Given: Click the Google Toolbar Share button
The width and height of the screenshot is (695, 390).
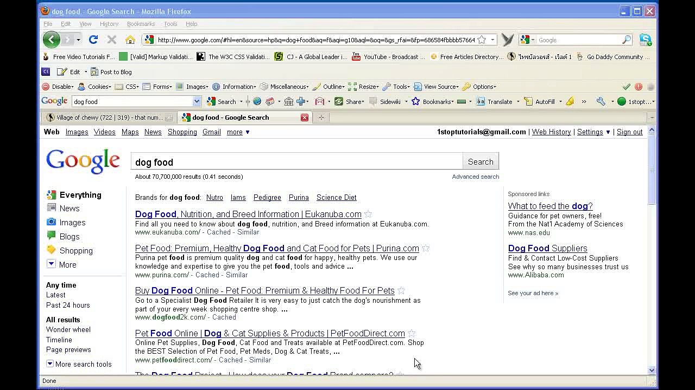Looking at the screenshot, I should click(x=349, y=101).
